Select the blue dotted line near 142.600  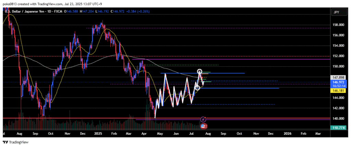240,104
